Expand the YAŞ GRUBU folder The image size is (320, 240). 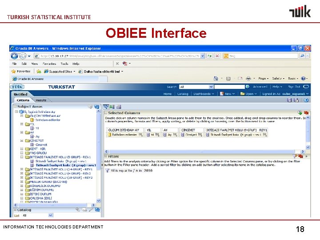22,153
